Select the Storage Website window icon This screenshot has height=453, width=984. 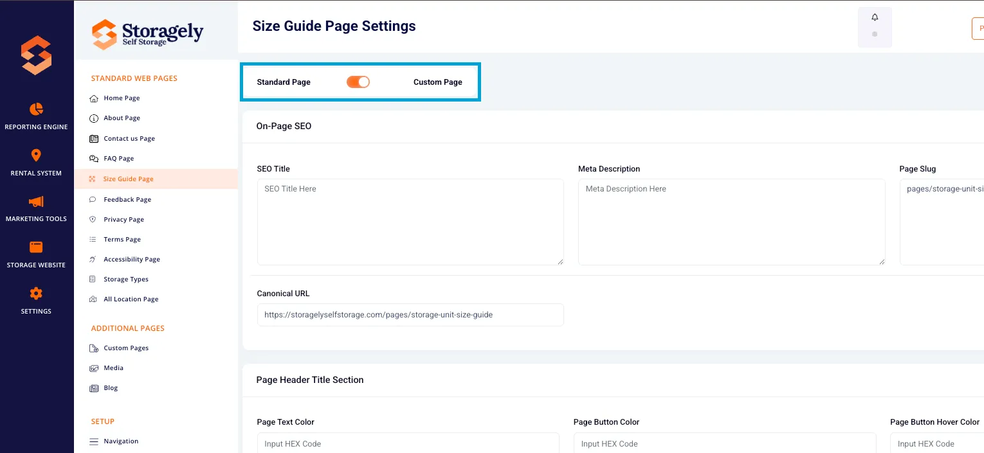(x=36, y=247)
